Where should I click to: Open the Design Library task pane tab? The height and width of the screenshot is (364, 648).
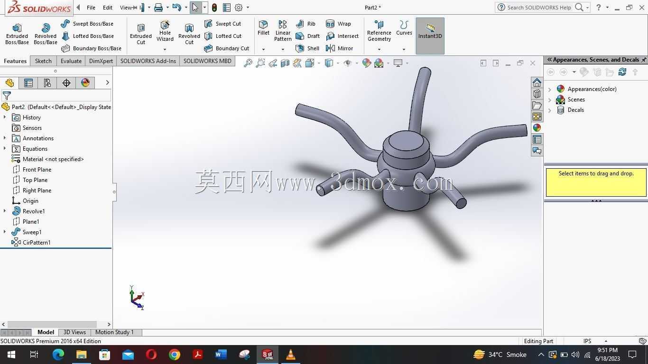click(x=537, y=94)
